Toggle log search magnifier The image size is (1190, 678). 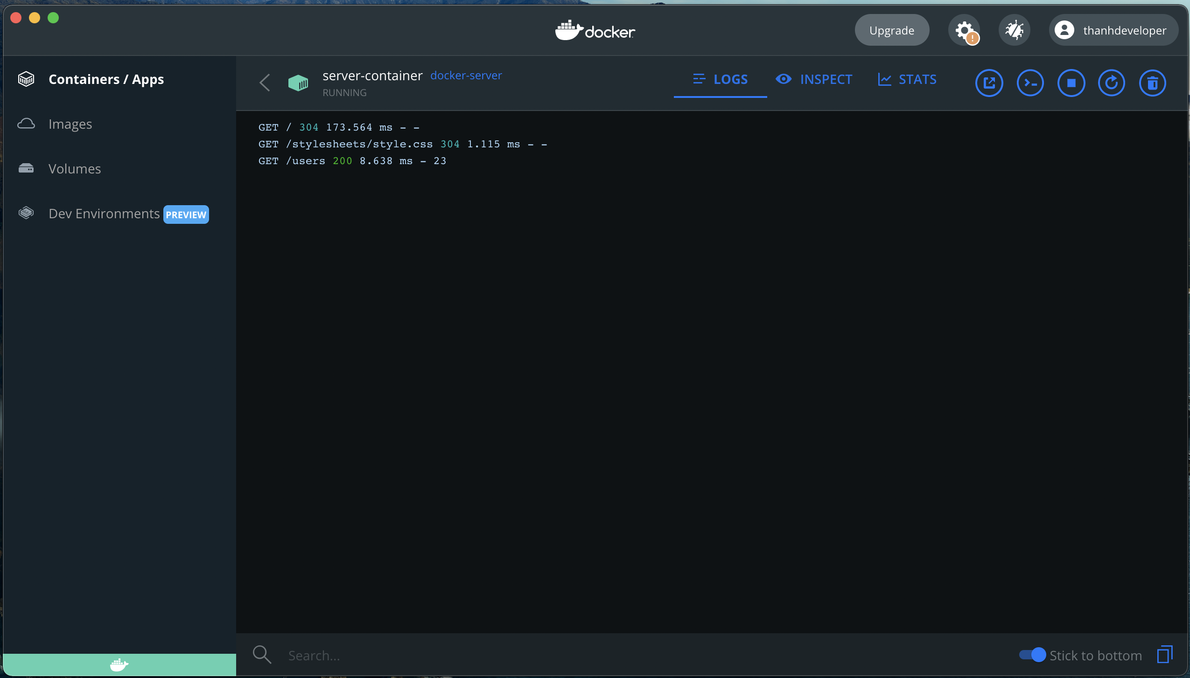click(262, 654)
